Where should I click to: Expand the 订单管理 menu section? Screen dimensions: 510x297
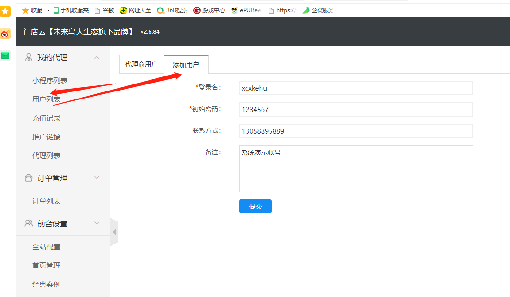point(97,178)
